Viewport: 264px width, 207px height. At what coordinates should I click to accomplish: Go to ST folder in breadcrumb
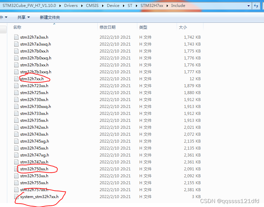pos(130,6)
